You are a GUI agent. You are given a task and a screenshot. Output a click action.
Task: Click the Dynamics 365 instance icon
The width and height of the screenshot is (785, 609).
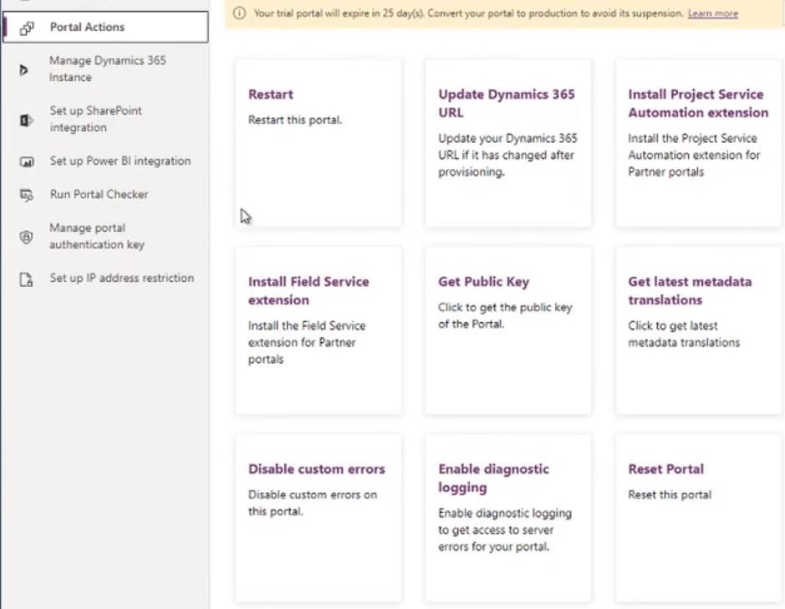pyautogui.click(x=23, y=70)
